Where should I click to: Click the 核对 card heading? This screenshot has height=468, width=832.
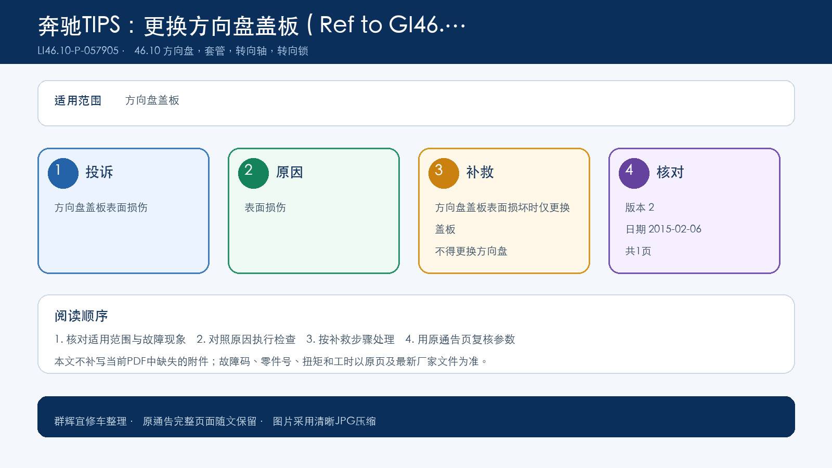point(670,172)
